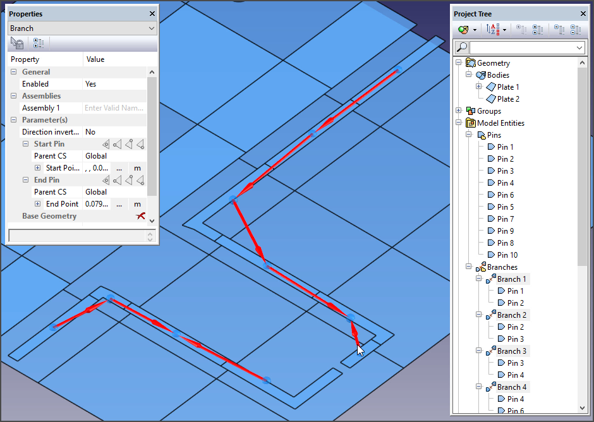The width and height of the screenshot is (594, 422).
Task: Click the lock selection icon in Properties toolbar
Action: [x=18, y=44]
